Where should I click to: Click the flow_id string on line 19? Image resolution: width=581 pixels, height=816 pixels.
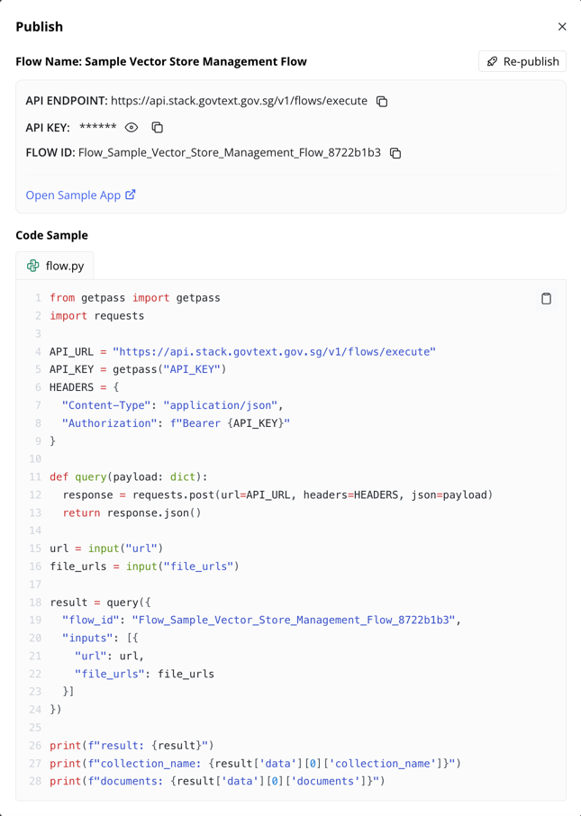pyautogui.click(x=294, y=620)
